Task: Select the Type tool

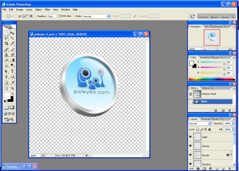Action: 12,71
